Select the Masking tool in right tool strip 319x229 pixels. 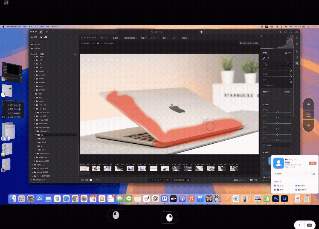[297, 63]
